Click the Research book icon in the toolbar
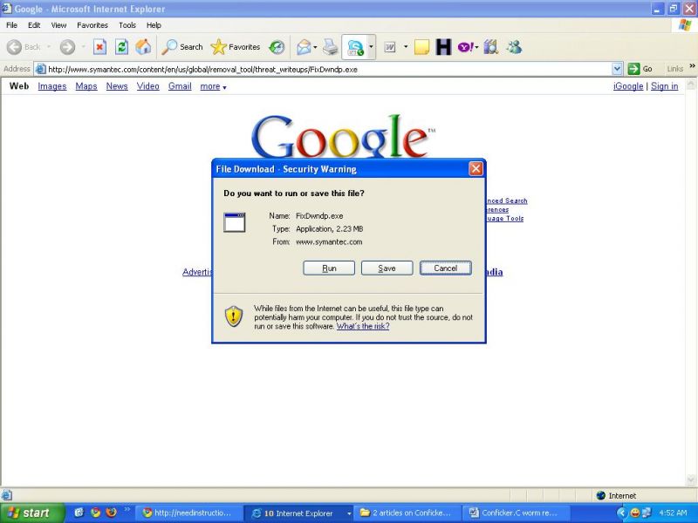Image resolution: width=698 pixels, height=523 pixels. point(491,47)
